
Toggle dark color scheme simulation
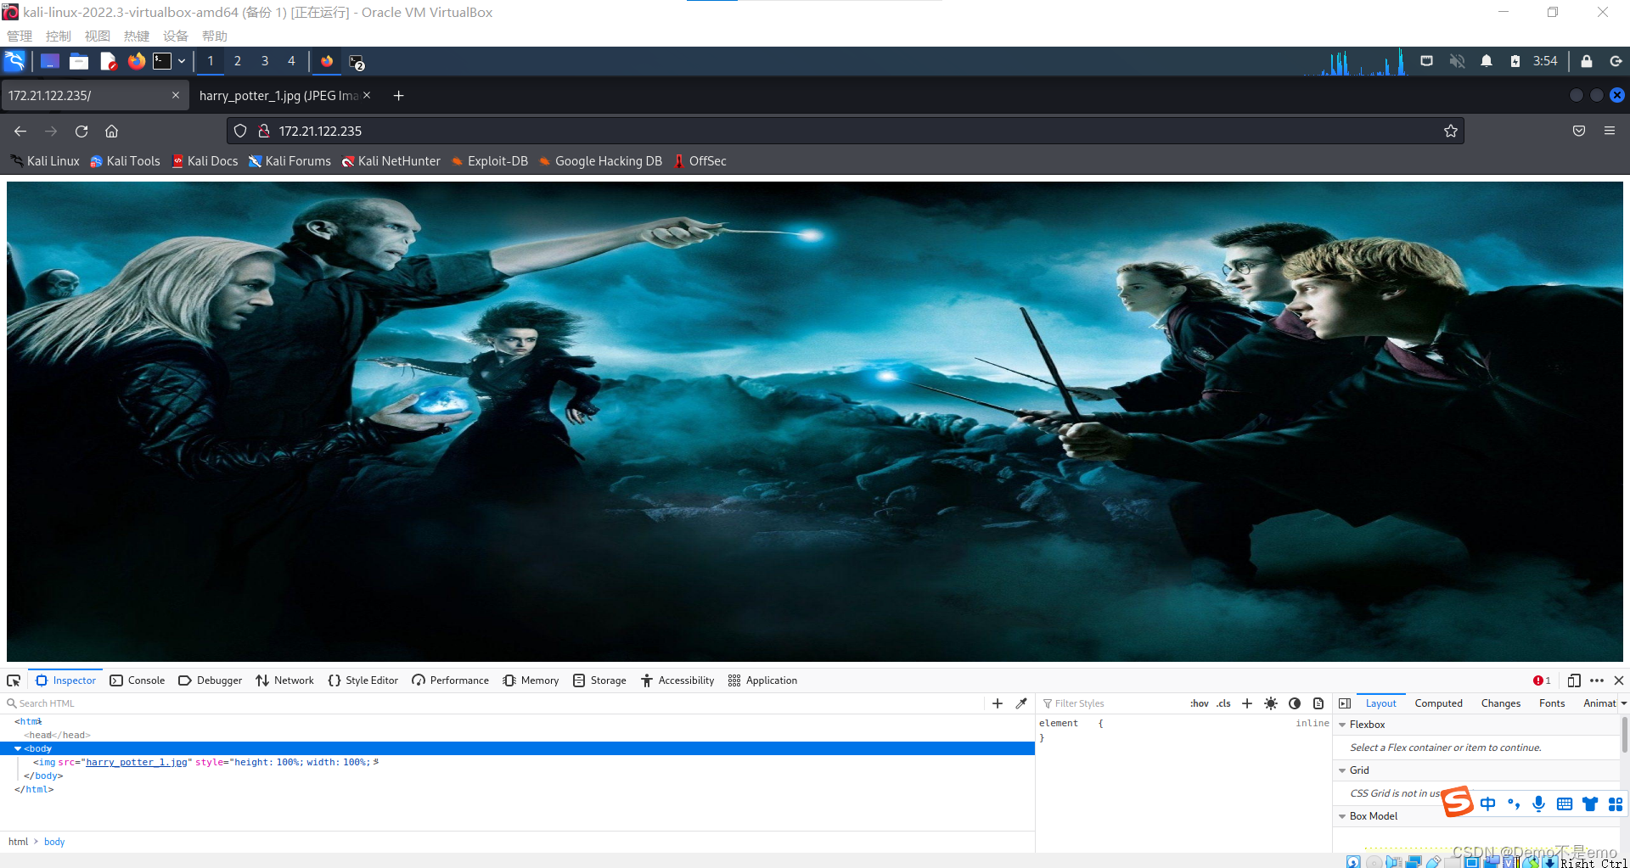[1295, 703]
